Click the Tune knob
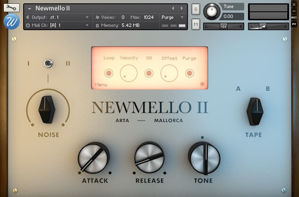 coord(212,11)
